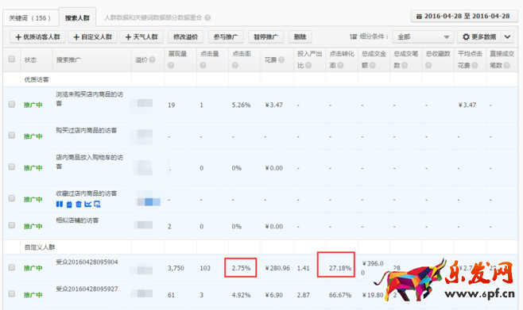Click the gear icon on 更多数据
The width and height of the screenshot is (523, 310).
466,37
